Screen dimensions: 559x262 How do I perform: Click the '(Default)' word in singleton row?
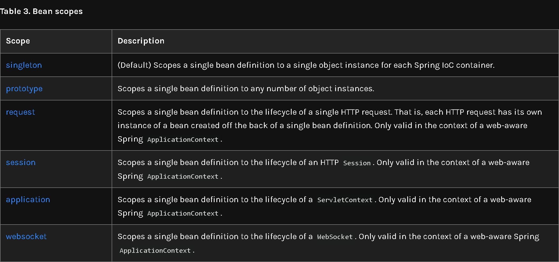(134, 65)
